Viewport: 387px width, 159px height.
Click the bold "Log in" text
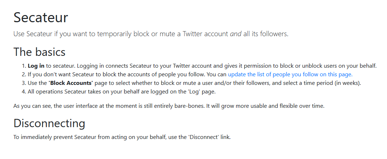pos(36,66)
